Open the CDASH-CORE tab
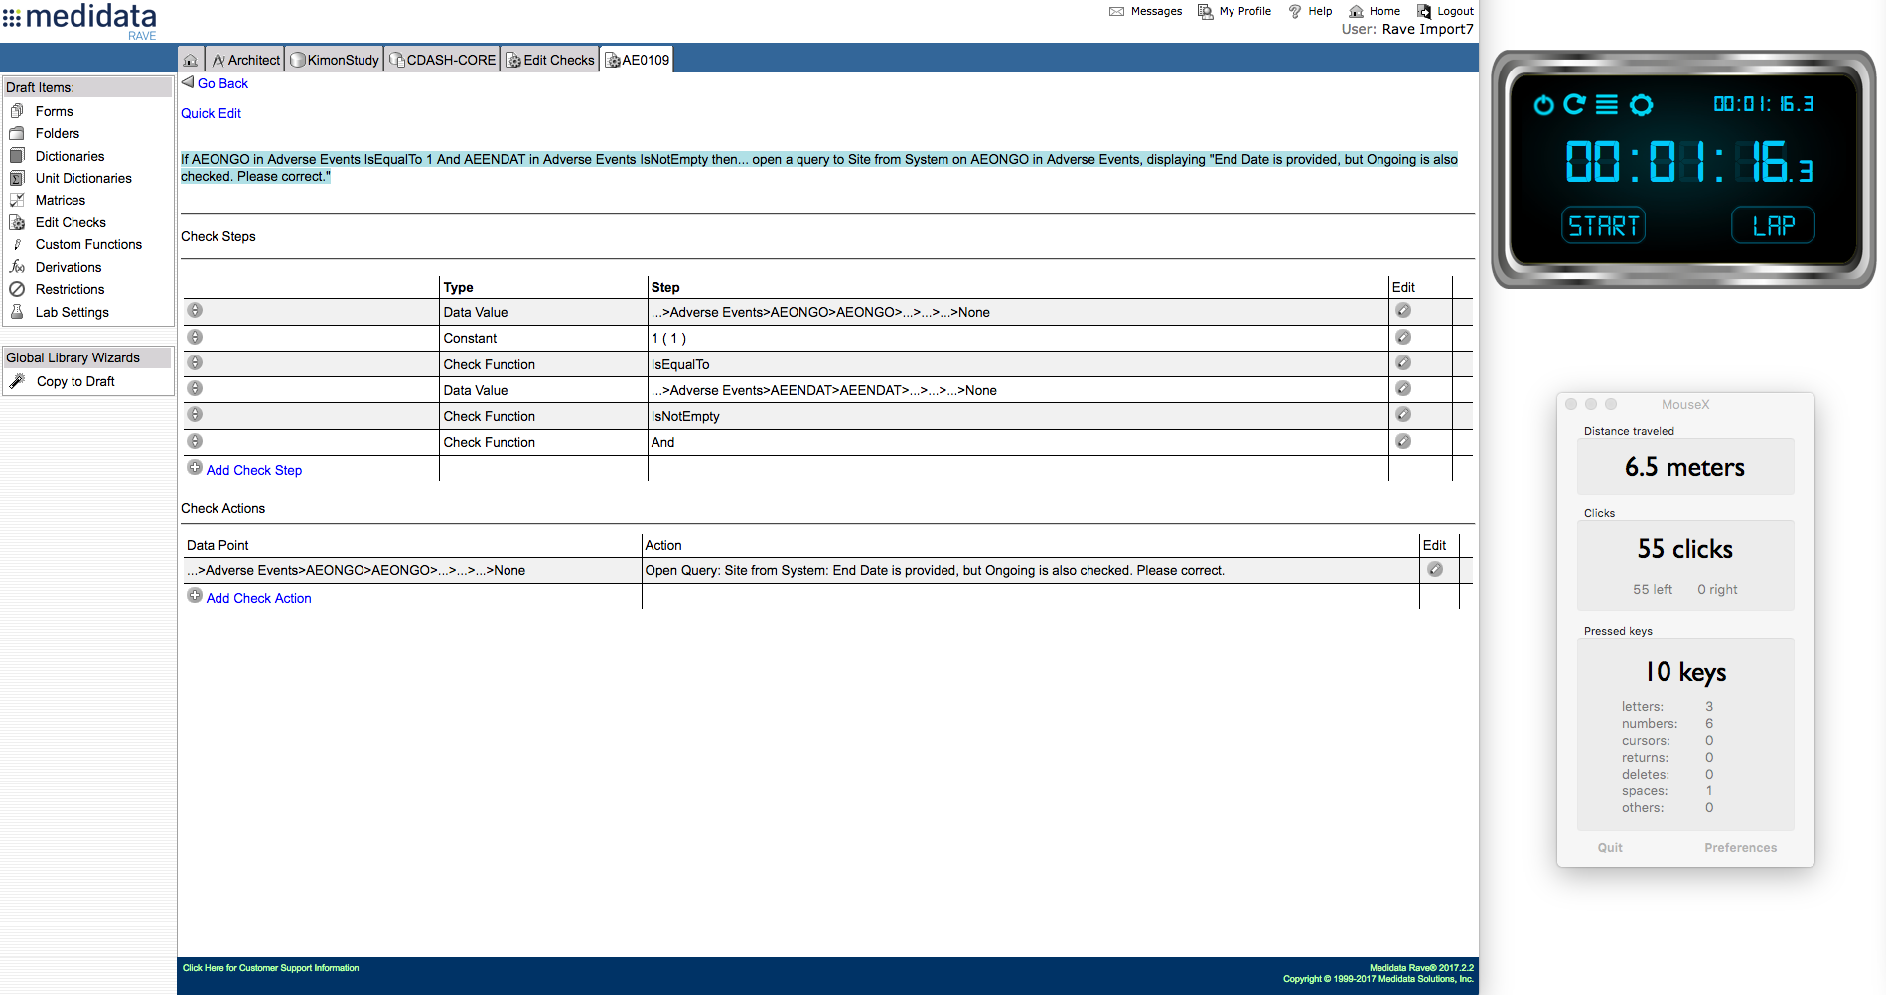The height and width of the screenshot is (995, 1886). click(x=442, y=60)
